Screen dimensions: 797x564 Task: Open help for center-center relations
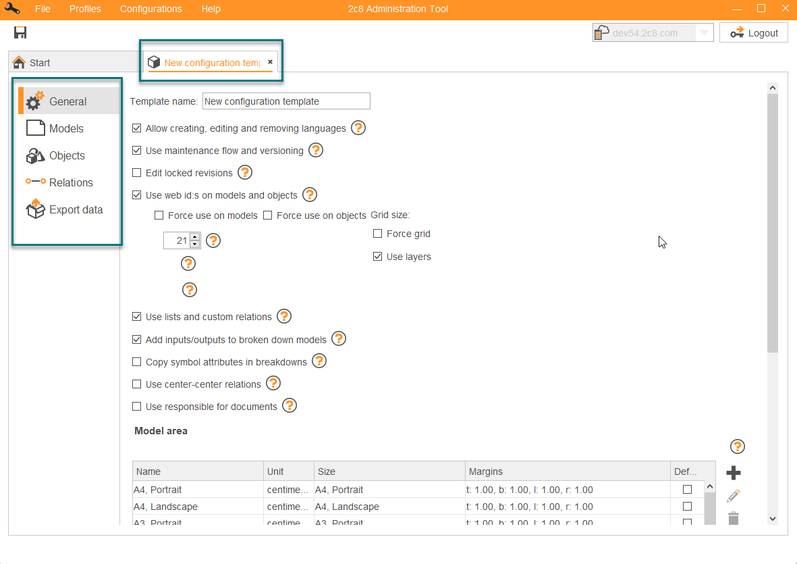(273, 384)
